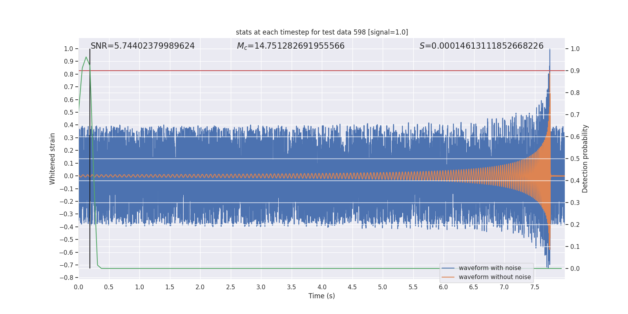628x314 pixels.
Task: Click the plot title mentioning test data 598
Action: point(322,32)
